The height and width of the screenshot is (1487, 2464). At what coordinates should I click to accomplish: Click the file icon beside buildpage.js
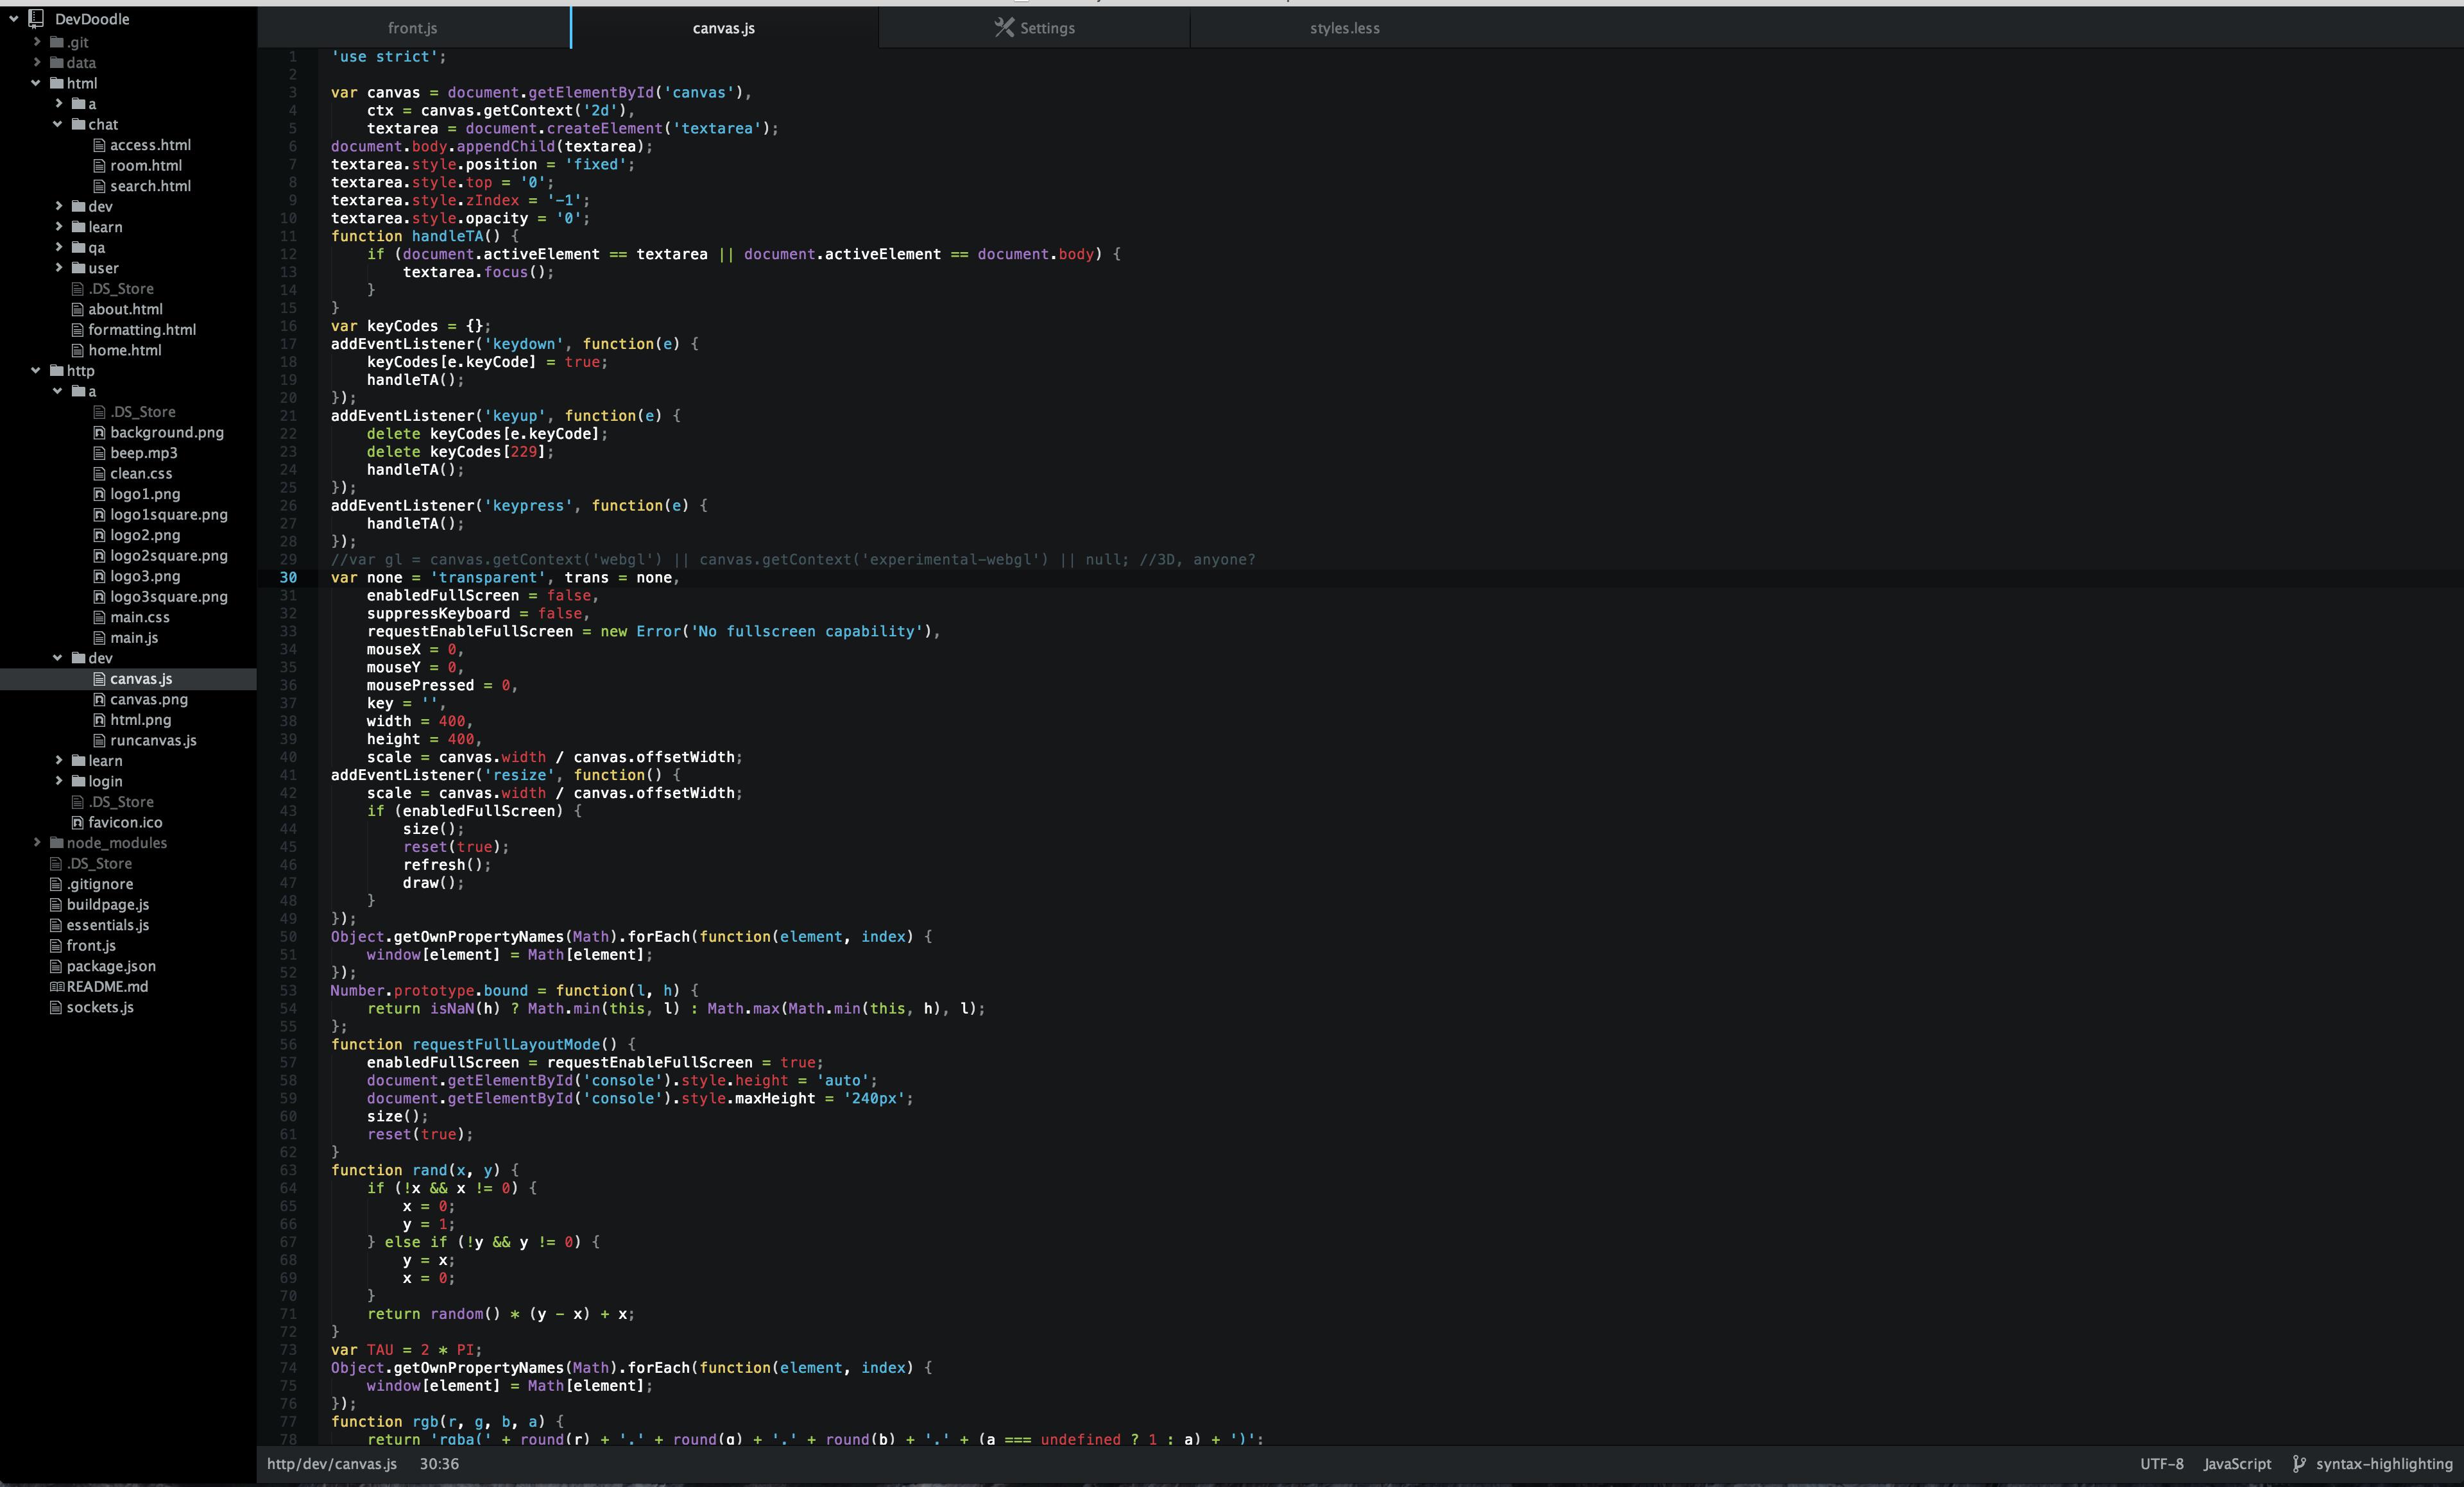tap(56, 904)
